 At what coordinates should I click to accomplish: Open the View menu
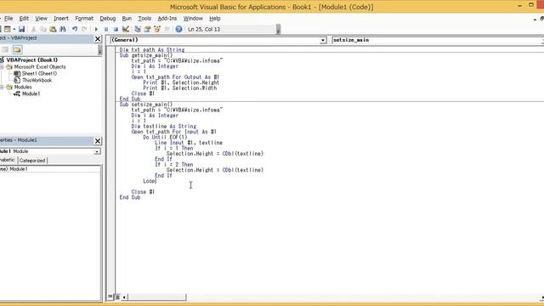click(41, 19)
